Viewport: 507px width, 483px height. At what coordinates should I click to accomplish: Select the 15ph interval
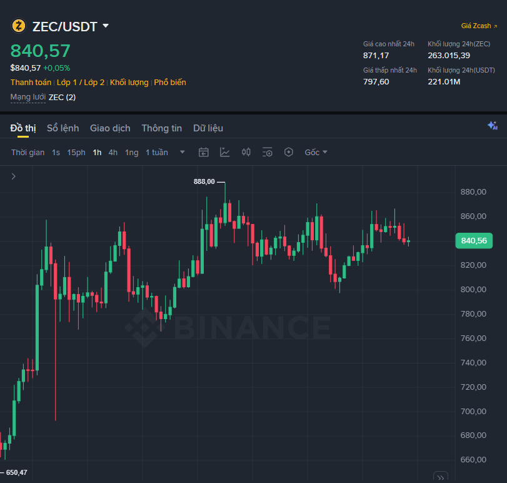pyautogui.click(x=76, y=153)
